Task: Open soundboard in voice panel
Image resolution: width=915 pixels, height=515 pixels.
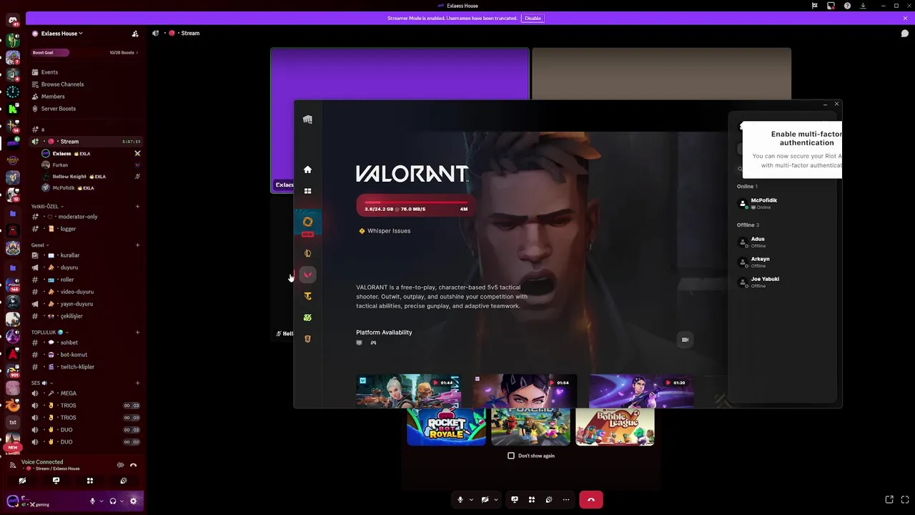Action: click(124, 481)
